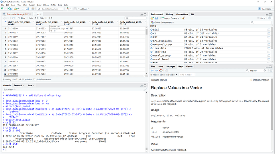Show the cs data viewer in new window

click(13, 18)
